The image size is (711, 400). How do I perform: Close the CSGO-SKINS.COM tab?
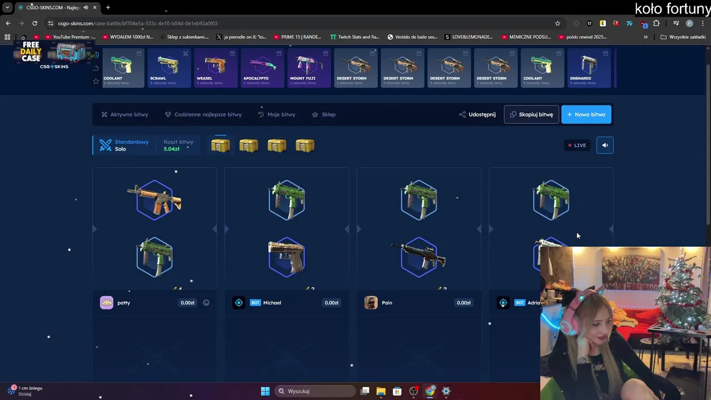95,7
